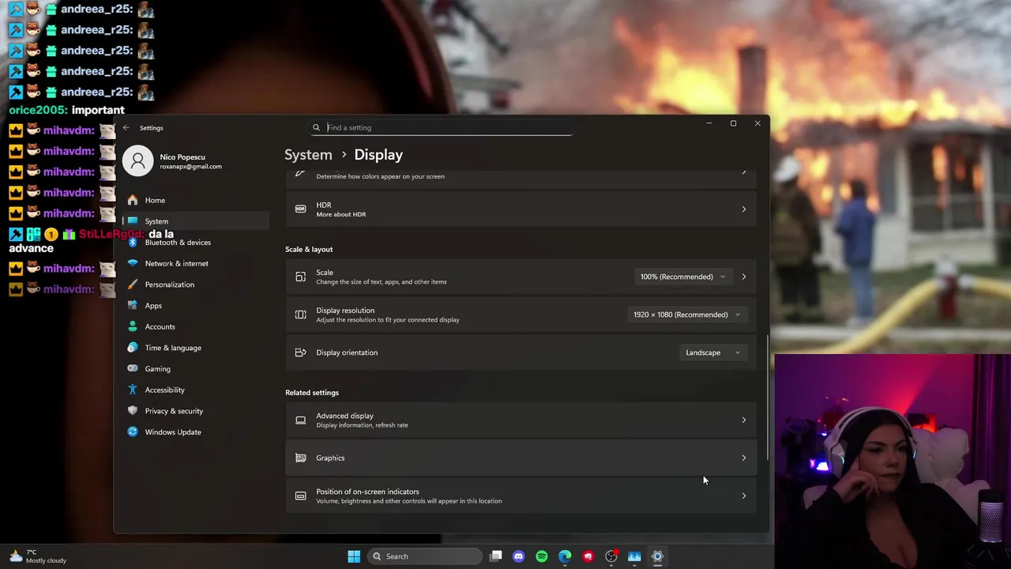Open Task View on the taskbar

click(495, 556)
